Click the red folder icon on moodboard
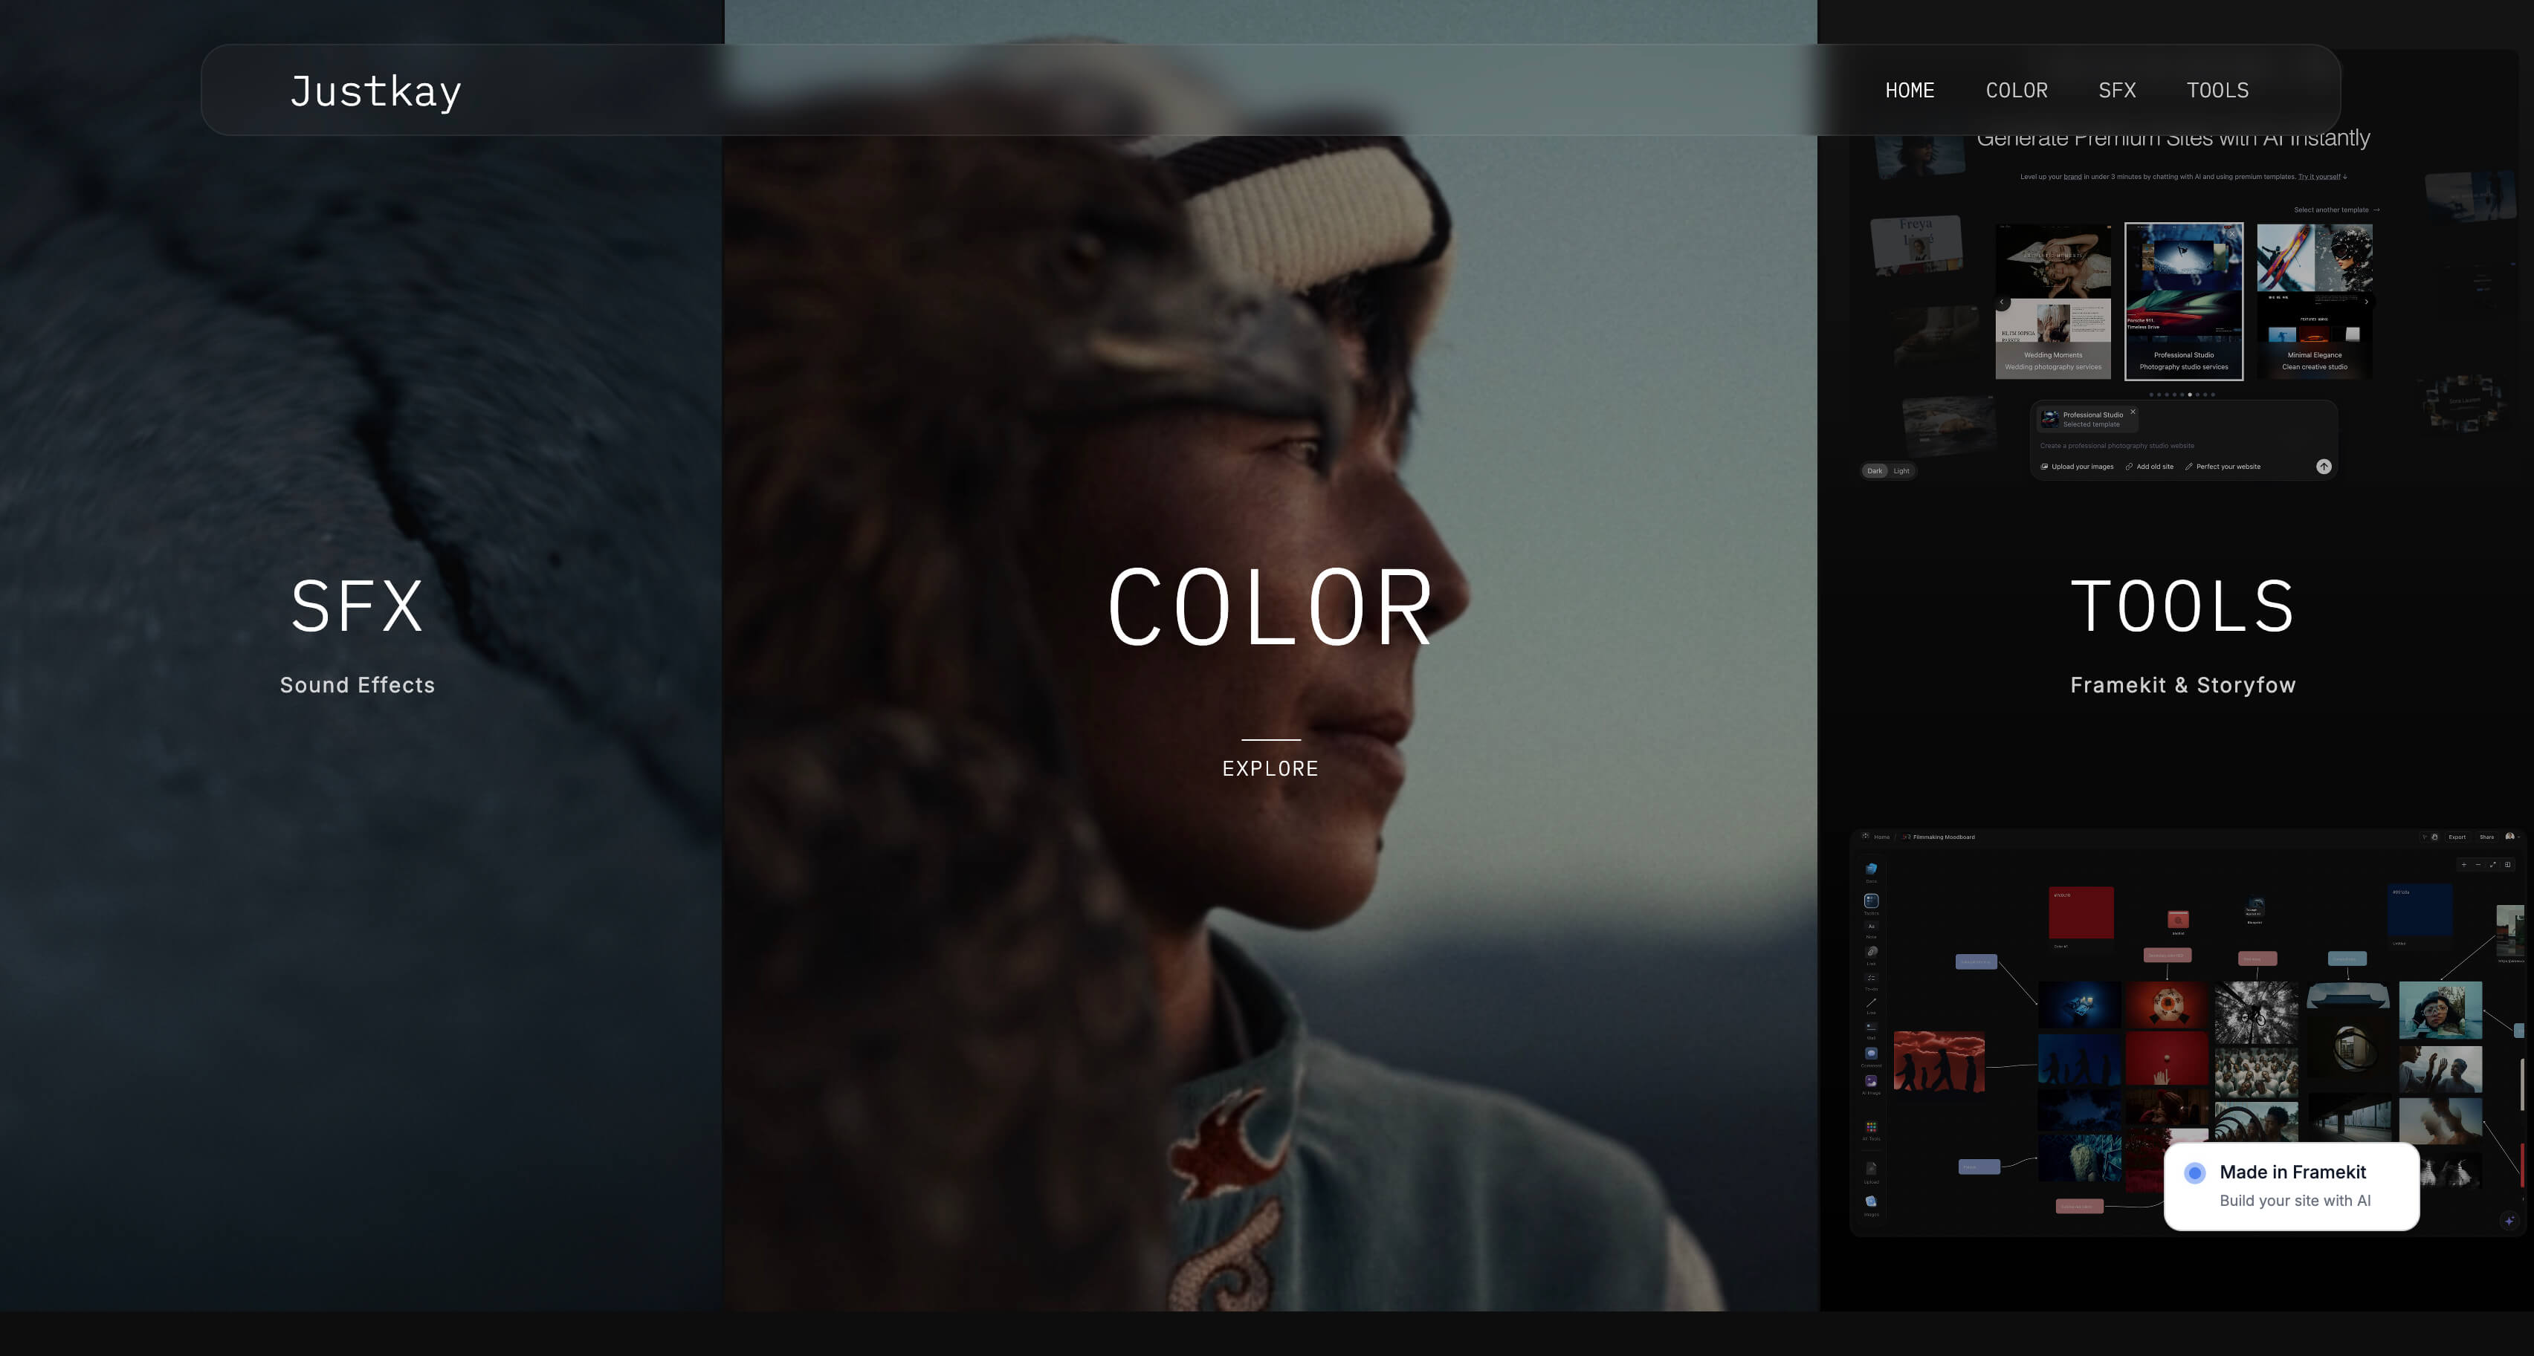This screenshot has width=2534, height=1356. coord(2179,921)
